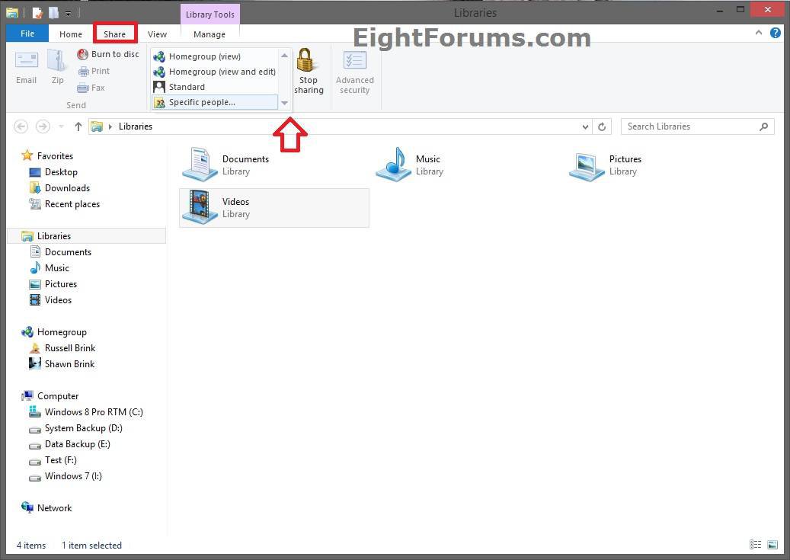Switch to details view in status bar
This screenshot has width=790, height=560.
pos(755,545)
